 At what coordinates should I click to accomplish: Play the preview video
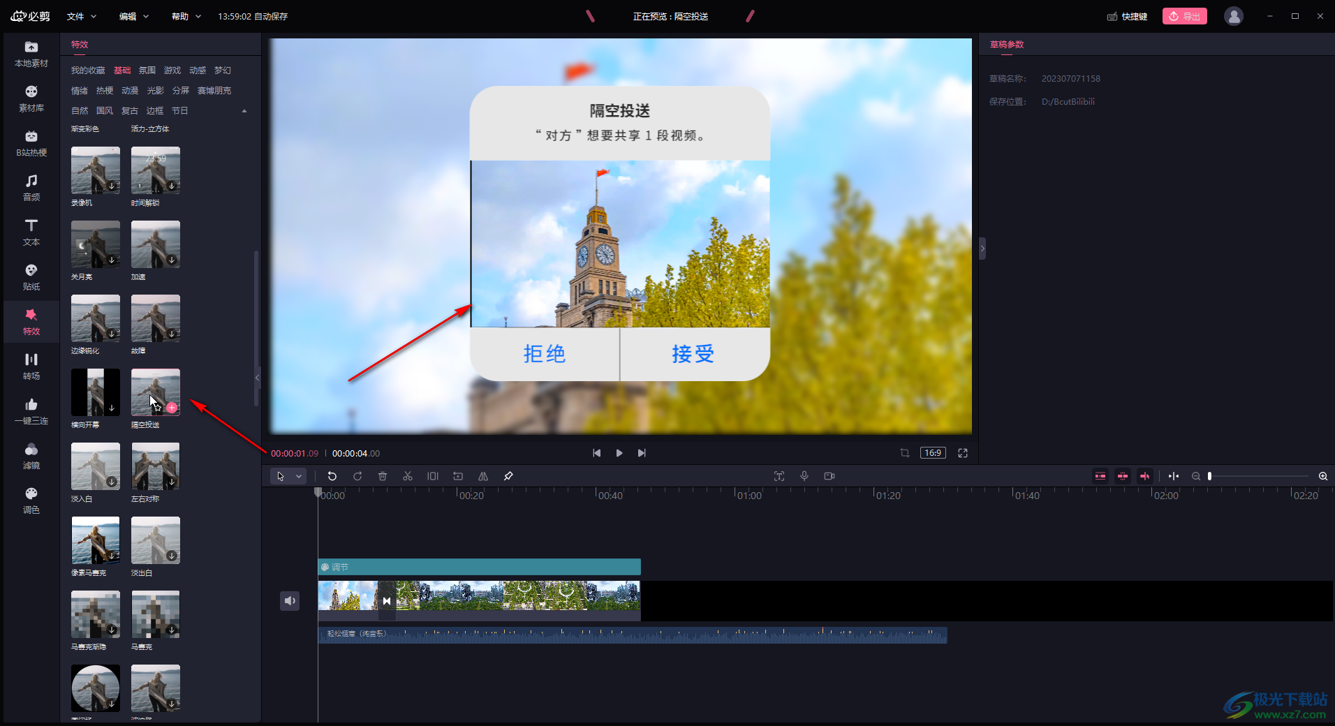(619, 453)
